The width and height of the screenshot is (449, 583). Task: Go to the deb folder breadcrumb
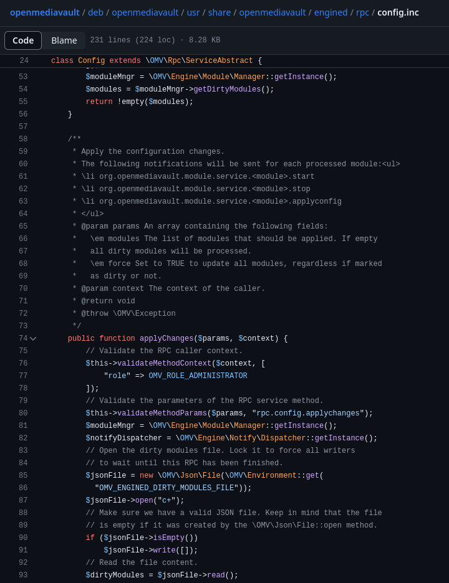[95, 12]
